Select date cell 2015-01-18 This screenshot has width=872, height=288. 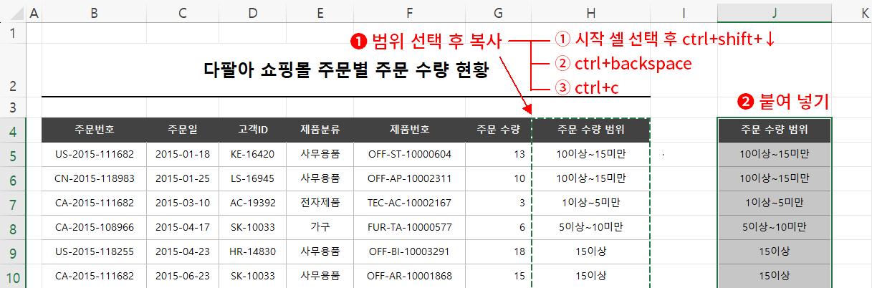[x=183, y=155]
